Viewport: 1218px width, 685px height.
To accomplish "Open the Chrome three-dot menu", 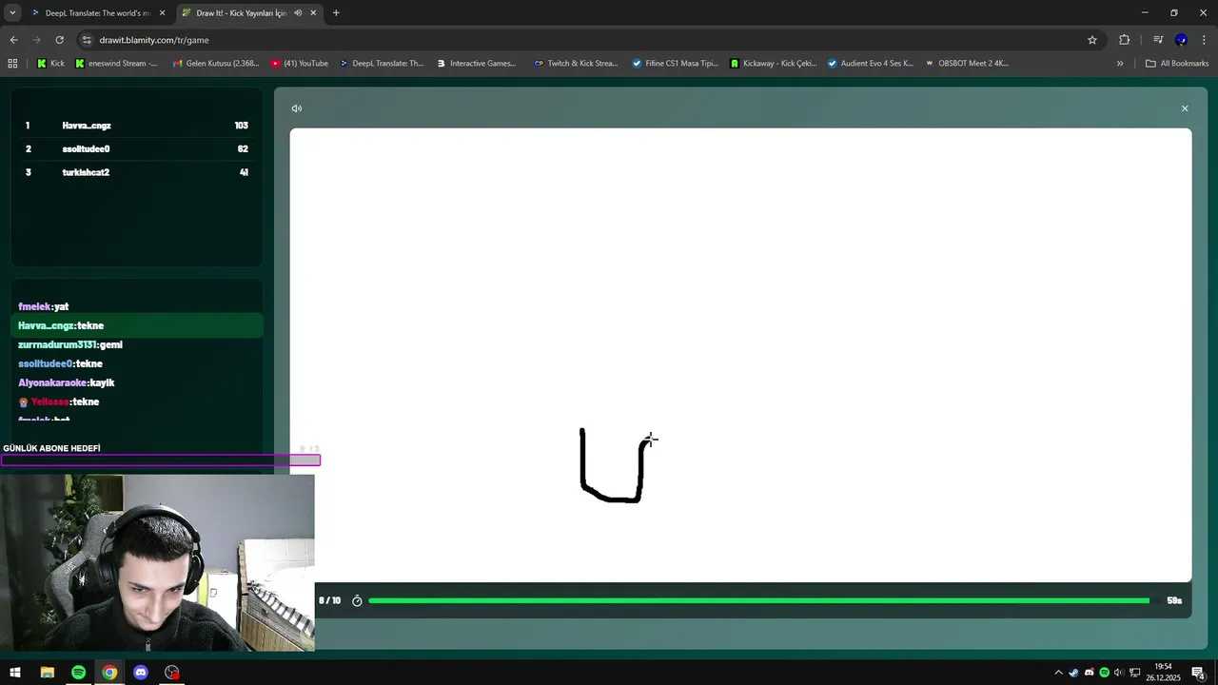I will [1205, 40].
